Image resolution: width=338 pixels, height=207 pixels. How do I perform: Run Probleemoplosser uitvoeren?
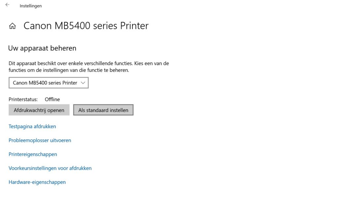[x=40, y=140]
